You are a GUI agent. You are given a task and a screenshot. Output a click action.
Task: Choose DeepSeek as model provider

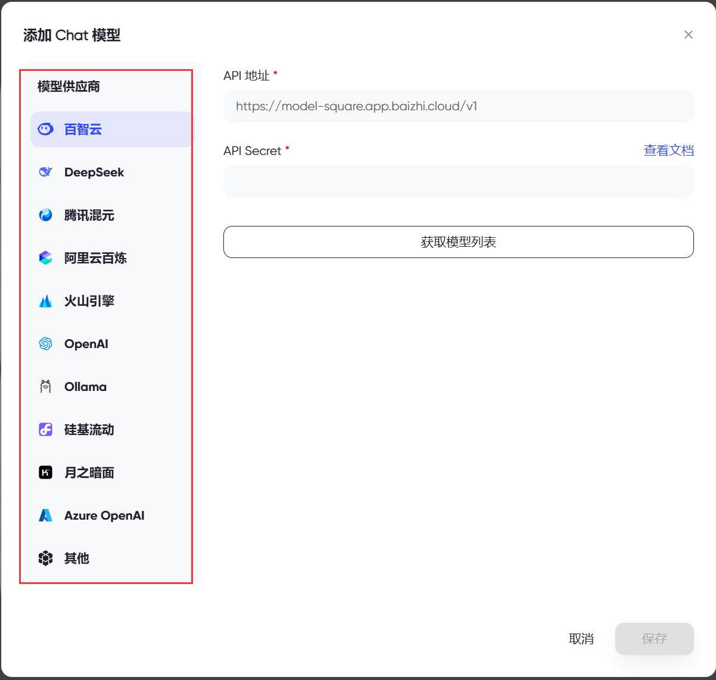[x=94, y=172]
